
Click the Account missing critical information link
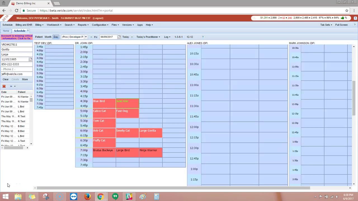tap(17, 37)
